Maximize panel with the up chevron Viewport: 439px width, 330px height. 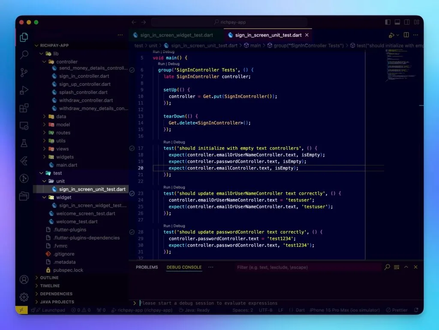(x=406, y=267)
